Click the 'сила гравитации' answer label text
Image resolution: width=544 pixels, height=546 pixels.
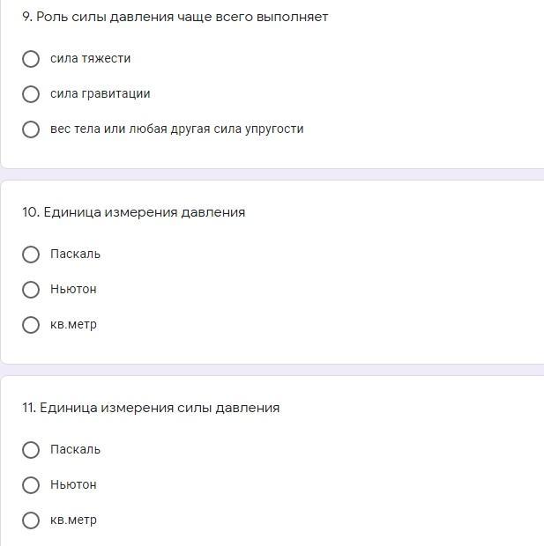[x=100, y=93]
